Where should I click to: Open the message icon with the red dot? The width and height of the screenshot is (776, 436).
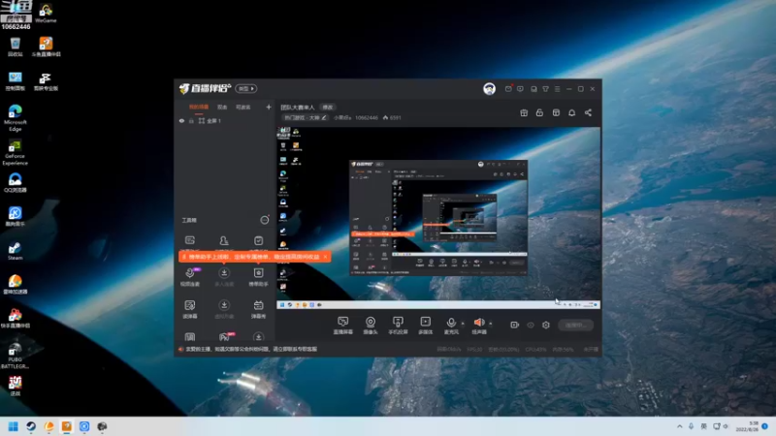tap(508, 88)
